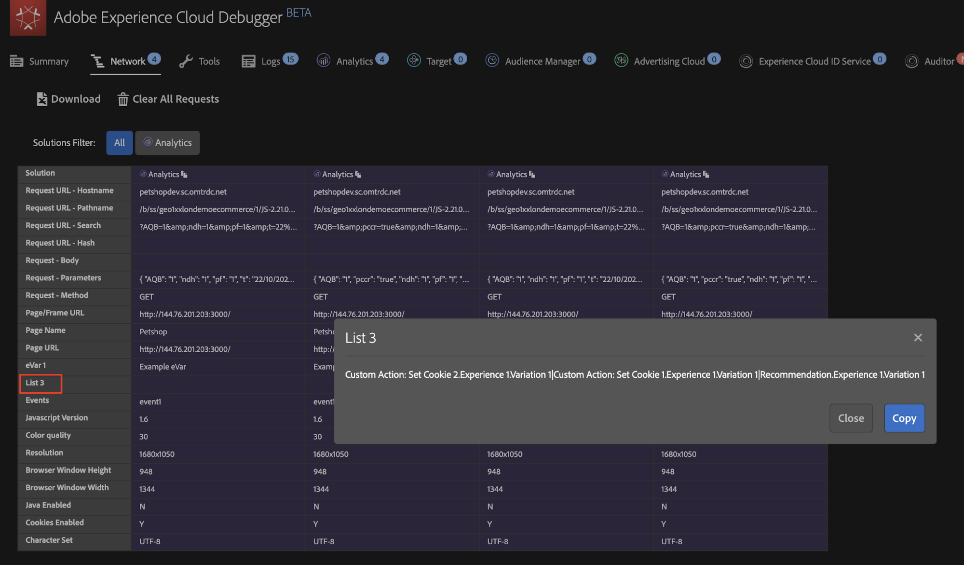Toggle the Analytics solutions filter

click(167, 143)
